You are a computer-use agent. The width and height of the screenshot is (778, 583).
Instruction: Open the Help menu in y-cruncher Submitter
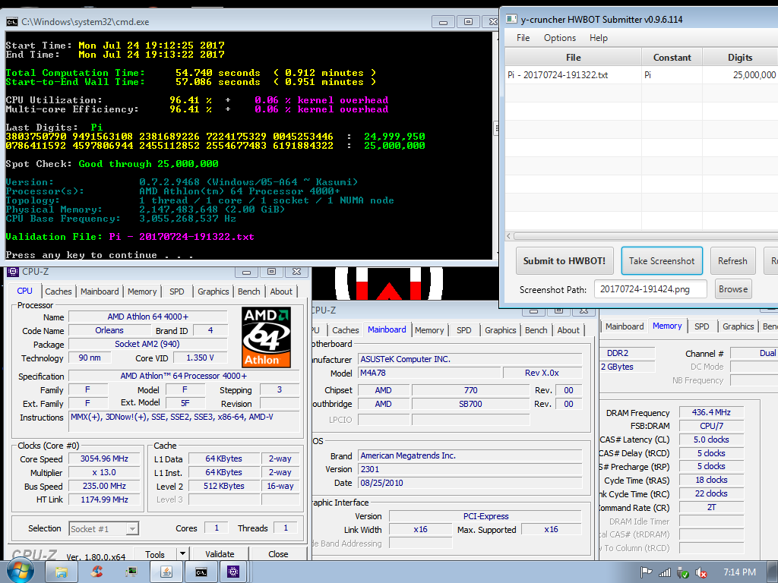coord(599,38)
